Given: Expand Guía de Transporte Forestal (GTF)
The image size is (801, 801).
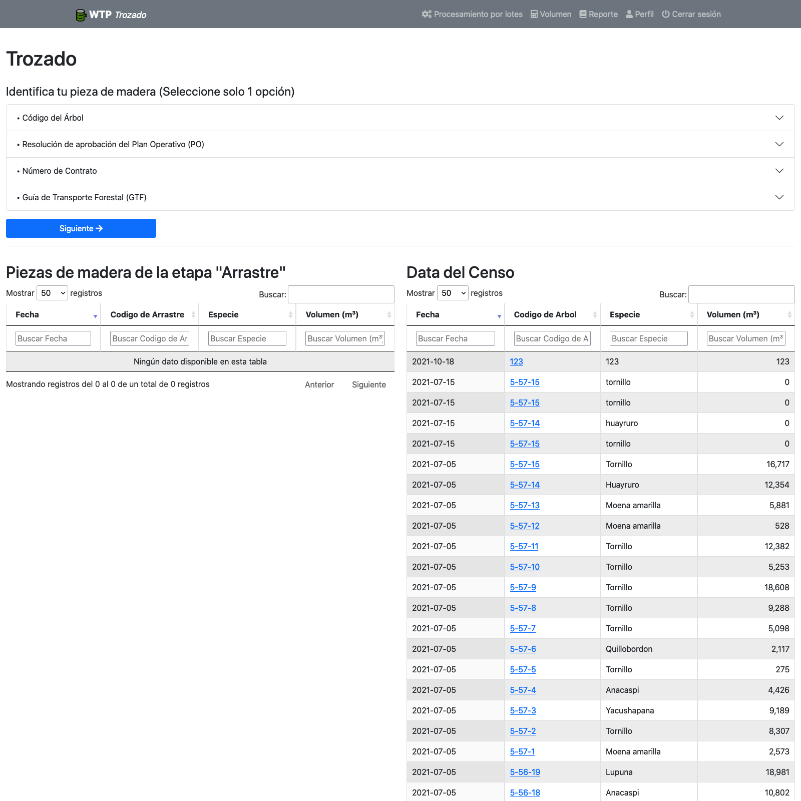Looking at the screenshot, I should coord(400,197).
